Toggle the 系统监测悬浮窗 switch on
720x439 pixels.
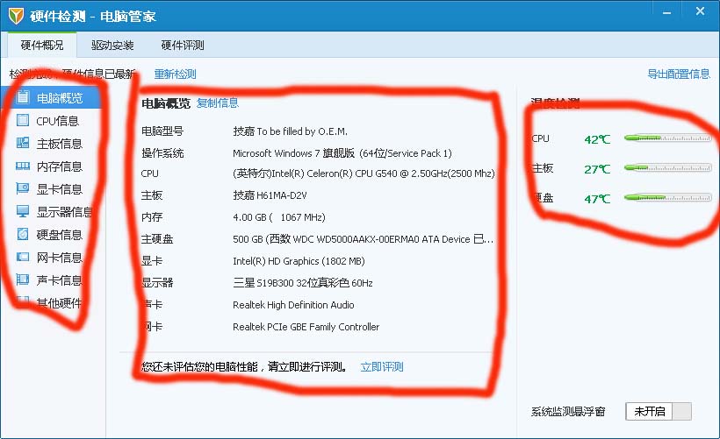(x=659, y=412)
